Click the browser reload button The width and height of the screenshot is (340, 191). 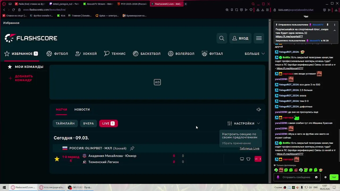click(14, 10)
